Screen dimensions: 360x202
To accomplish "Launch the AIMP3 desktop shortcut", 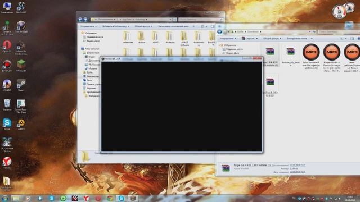I will point(21,124).
